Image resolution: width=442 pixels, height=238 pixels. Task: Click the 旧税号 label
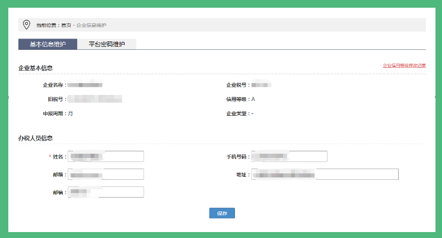(x=56, y=99)
